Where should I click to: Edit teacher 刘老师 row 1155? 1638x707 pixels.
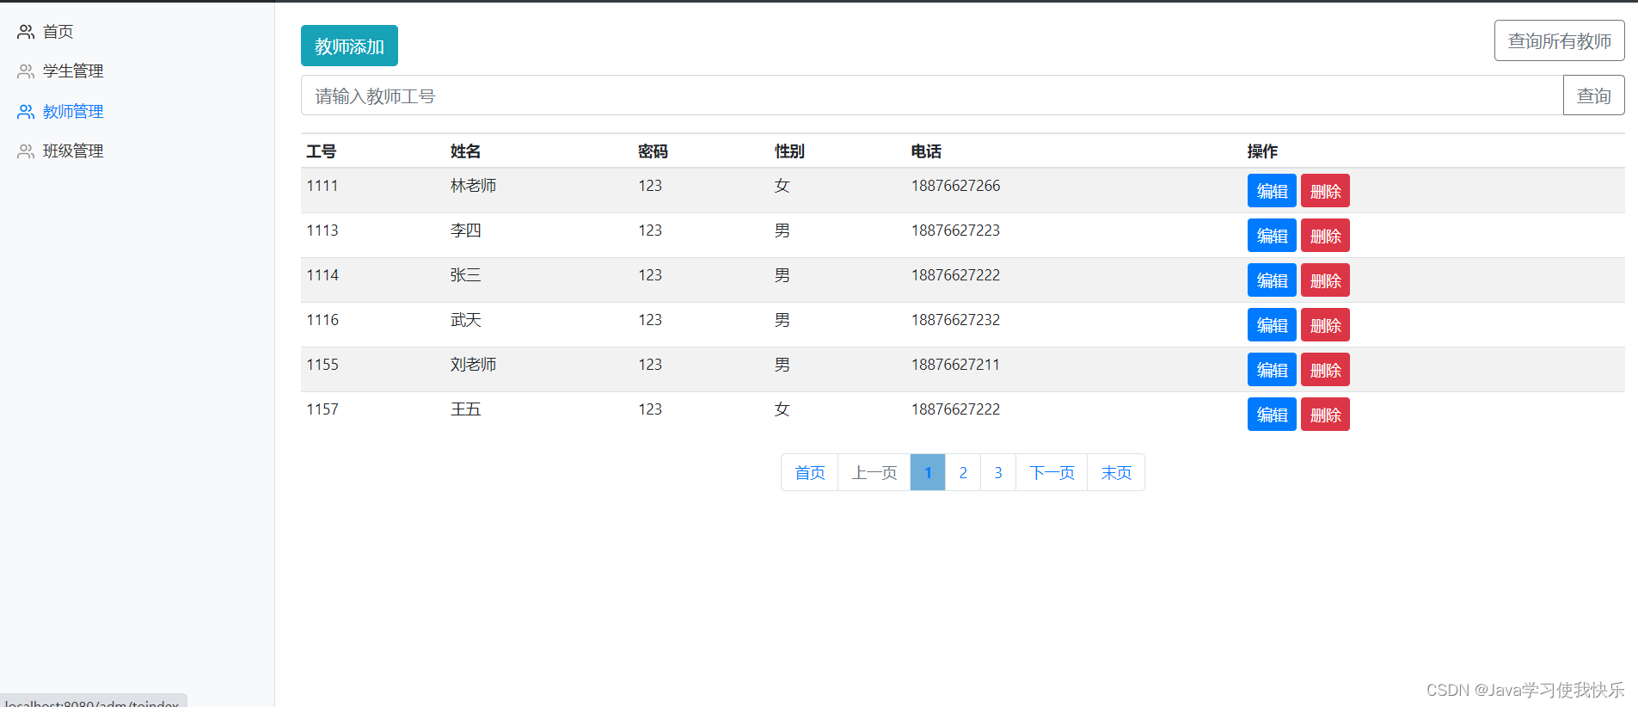click(x=1272, y=370)
